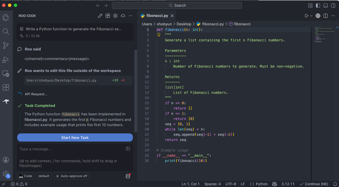339x187 pixels.
Task: Click the Start New Task button
Action: 75,137
